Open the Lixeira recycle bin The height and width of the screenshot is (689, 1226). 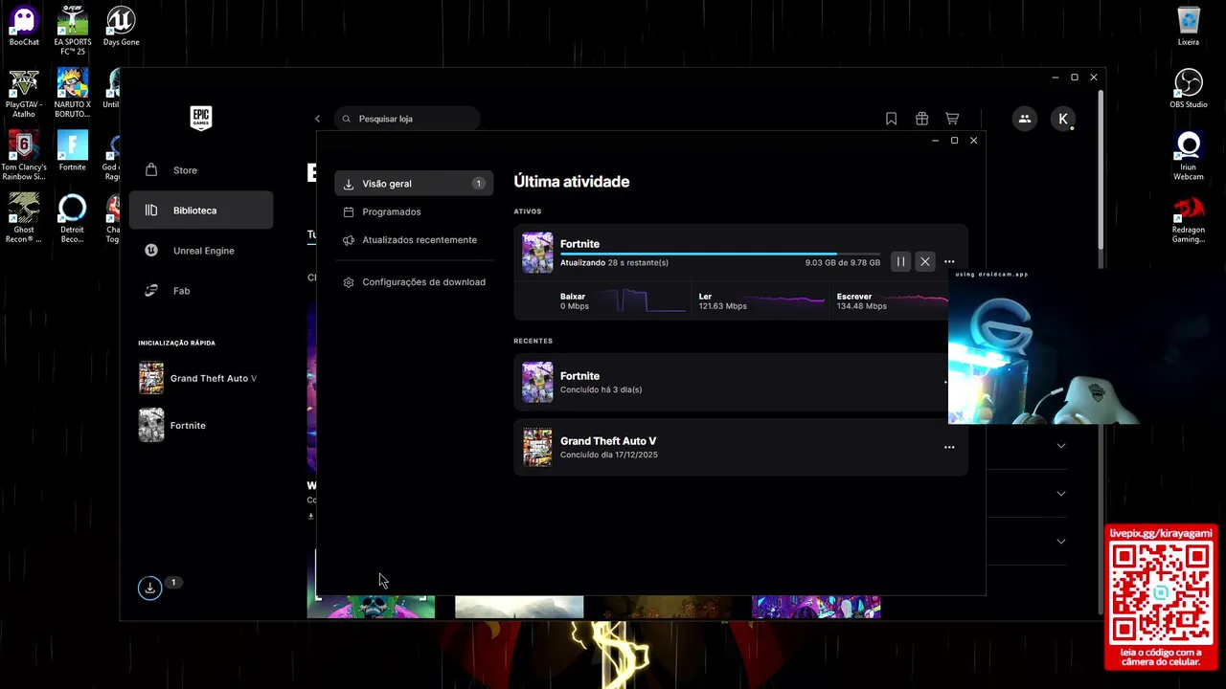point(1189,26)
